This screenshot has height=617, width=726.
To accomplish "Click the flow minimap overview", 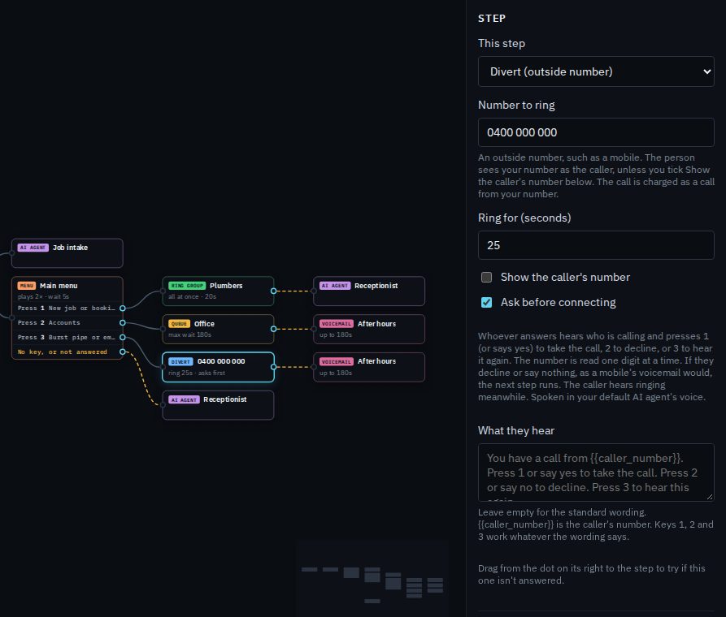I will tap(372, 578).
